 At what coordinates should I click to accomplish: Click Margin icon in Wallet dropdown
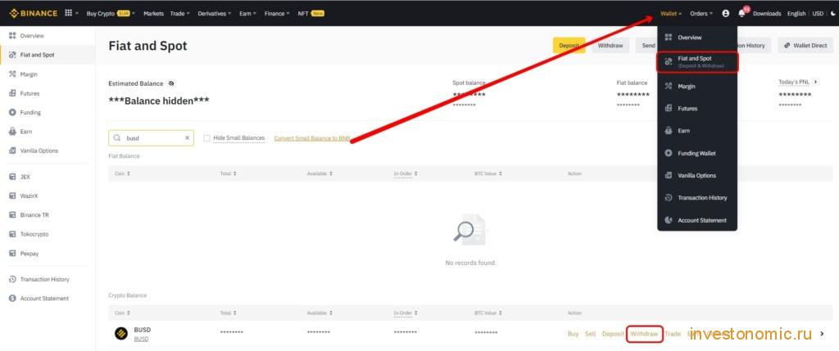[x=668, y=86]
